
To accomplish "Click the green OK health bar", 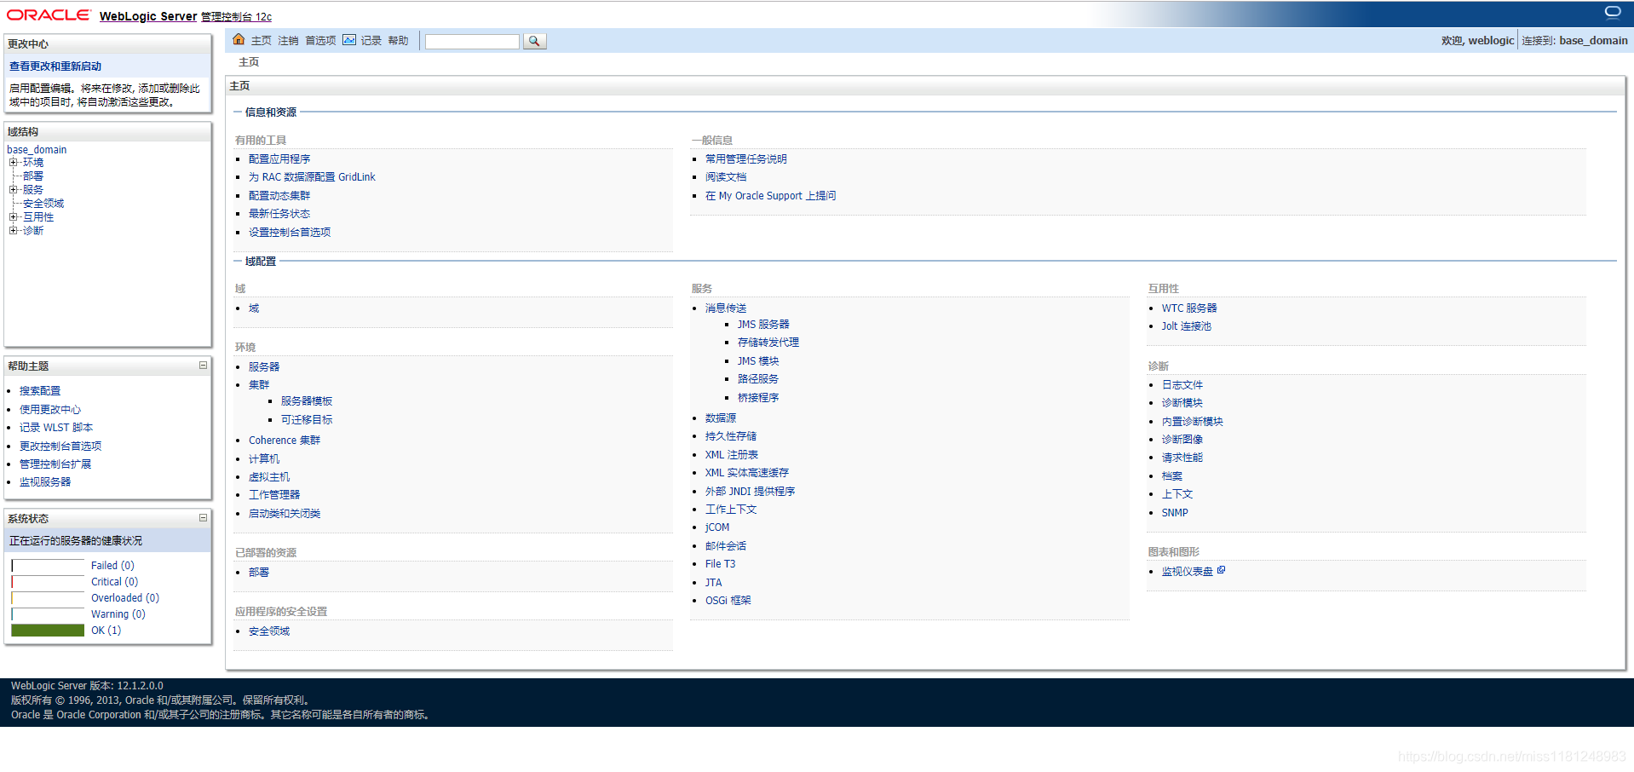I will click(48, 631).
